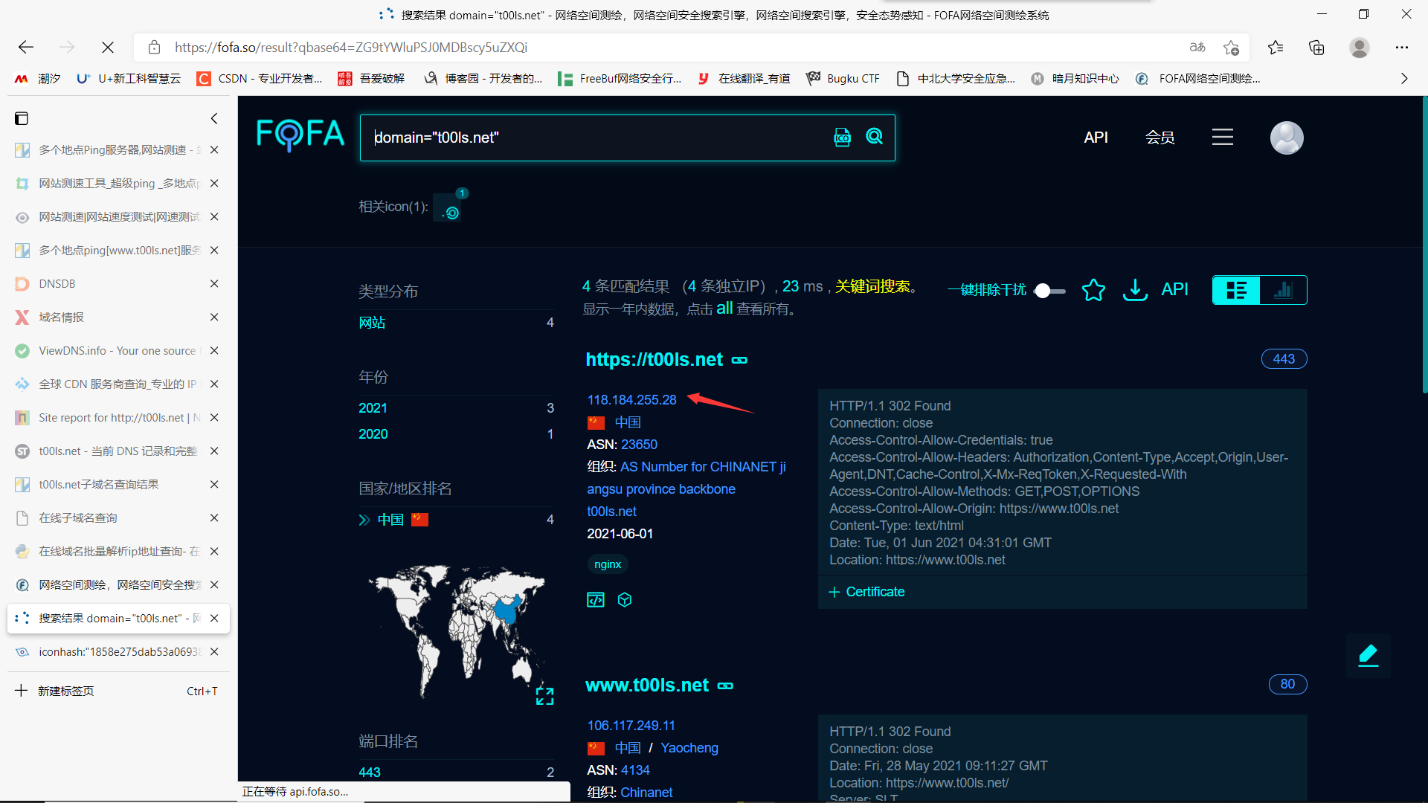
Task: Stop loading the page
Action: [x=108, y=48]
